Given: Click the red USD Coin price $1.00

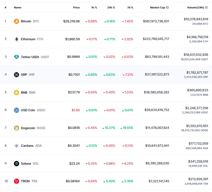Looking at the screenshot, I should pos(76,110).
